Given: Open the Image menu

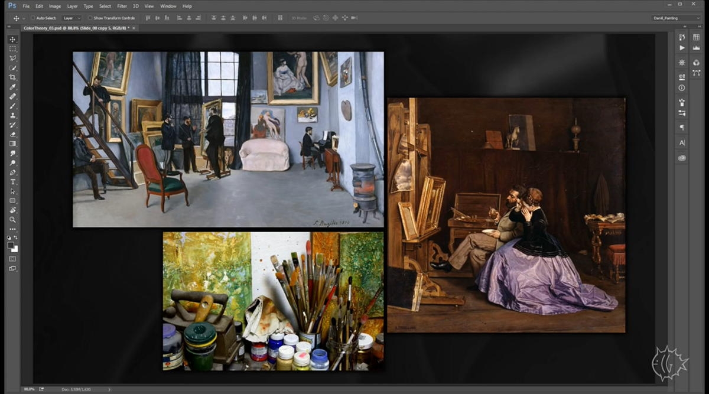Looking at the screenshot, I should 55,6.
